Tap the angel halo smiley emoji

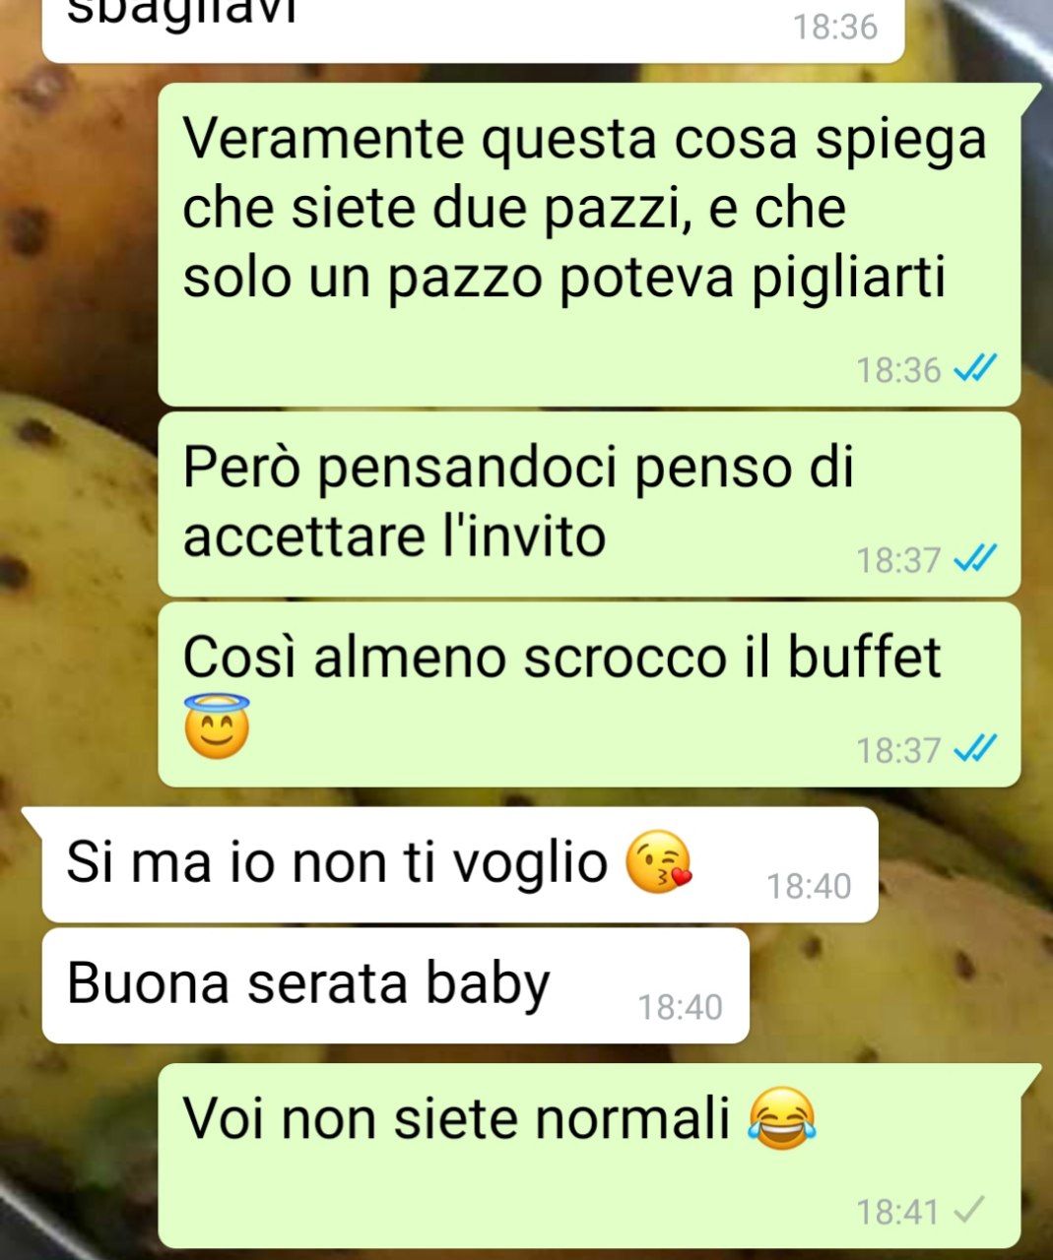pos(217,726)
